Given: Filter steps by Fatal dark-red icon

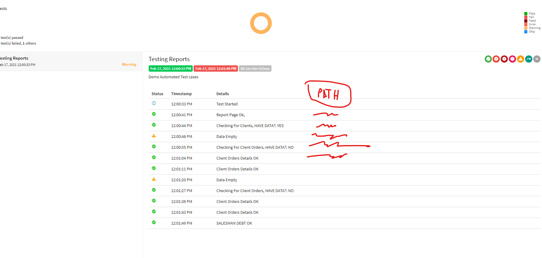Looking at the screenshot, I should coord(504,59).
